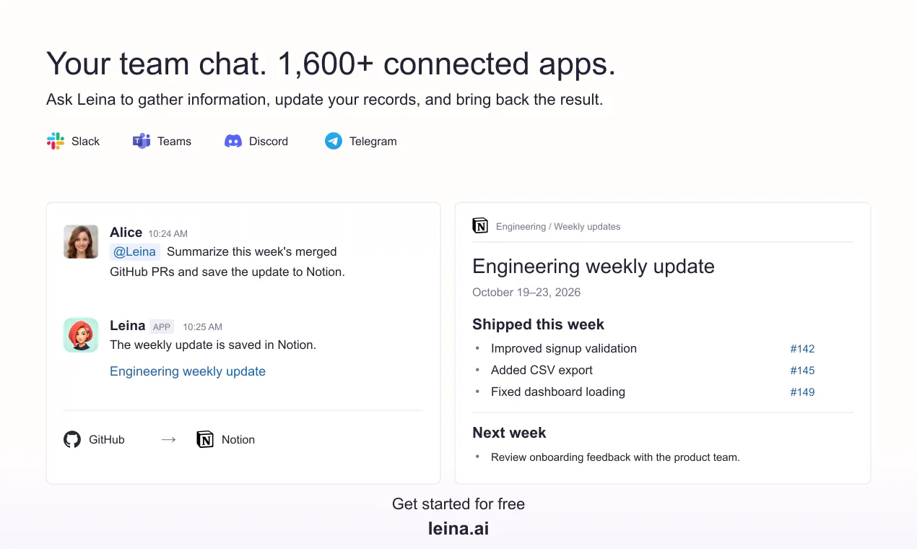Click the Notion icon beside the arrow
The image size is (917, 549).
click(205, 439)
